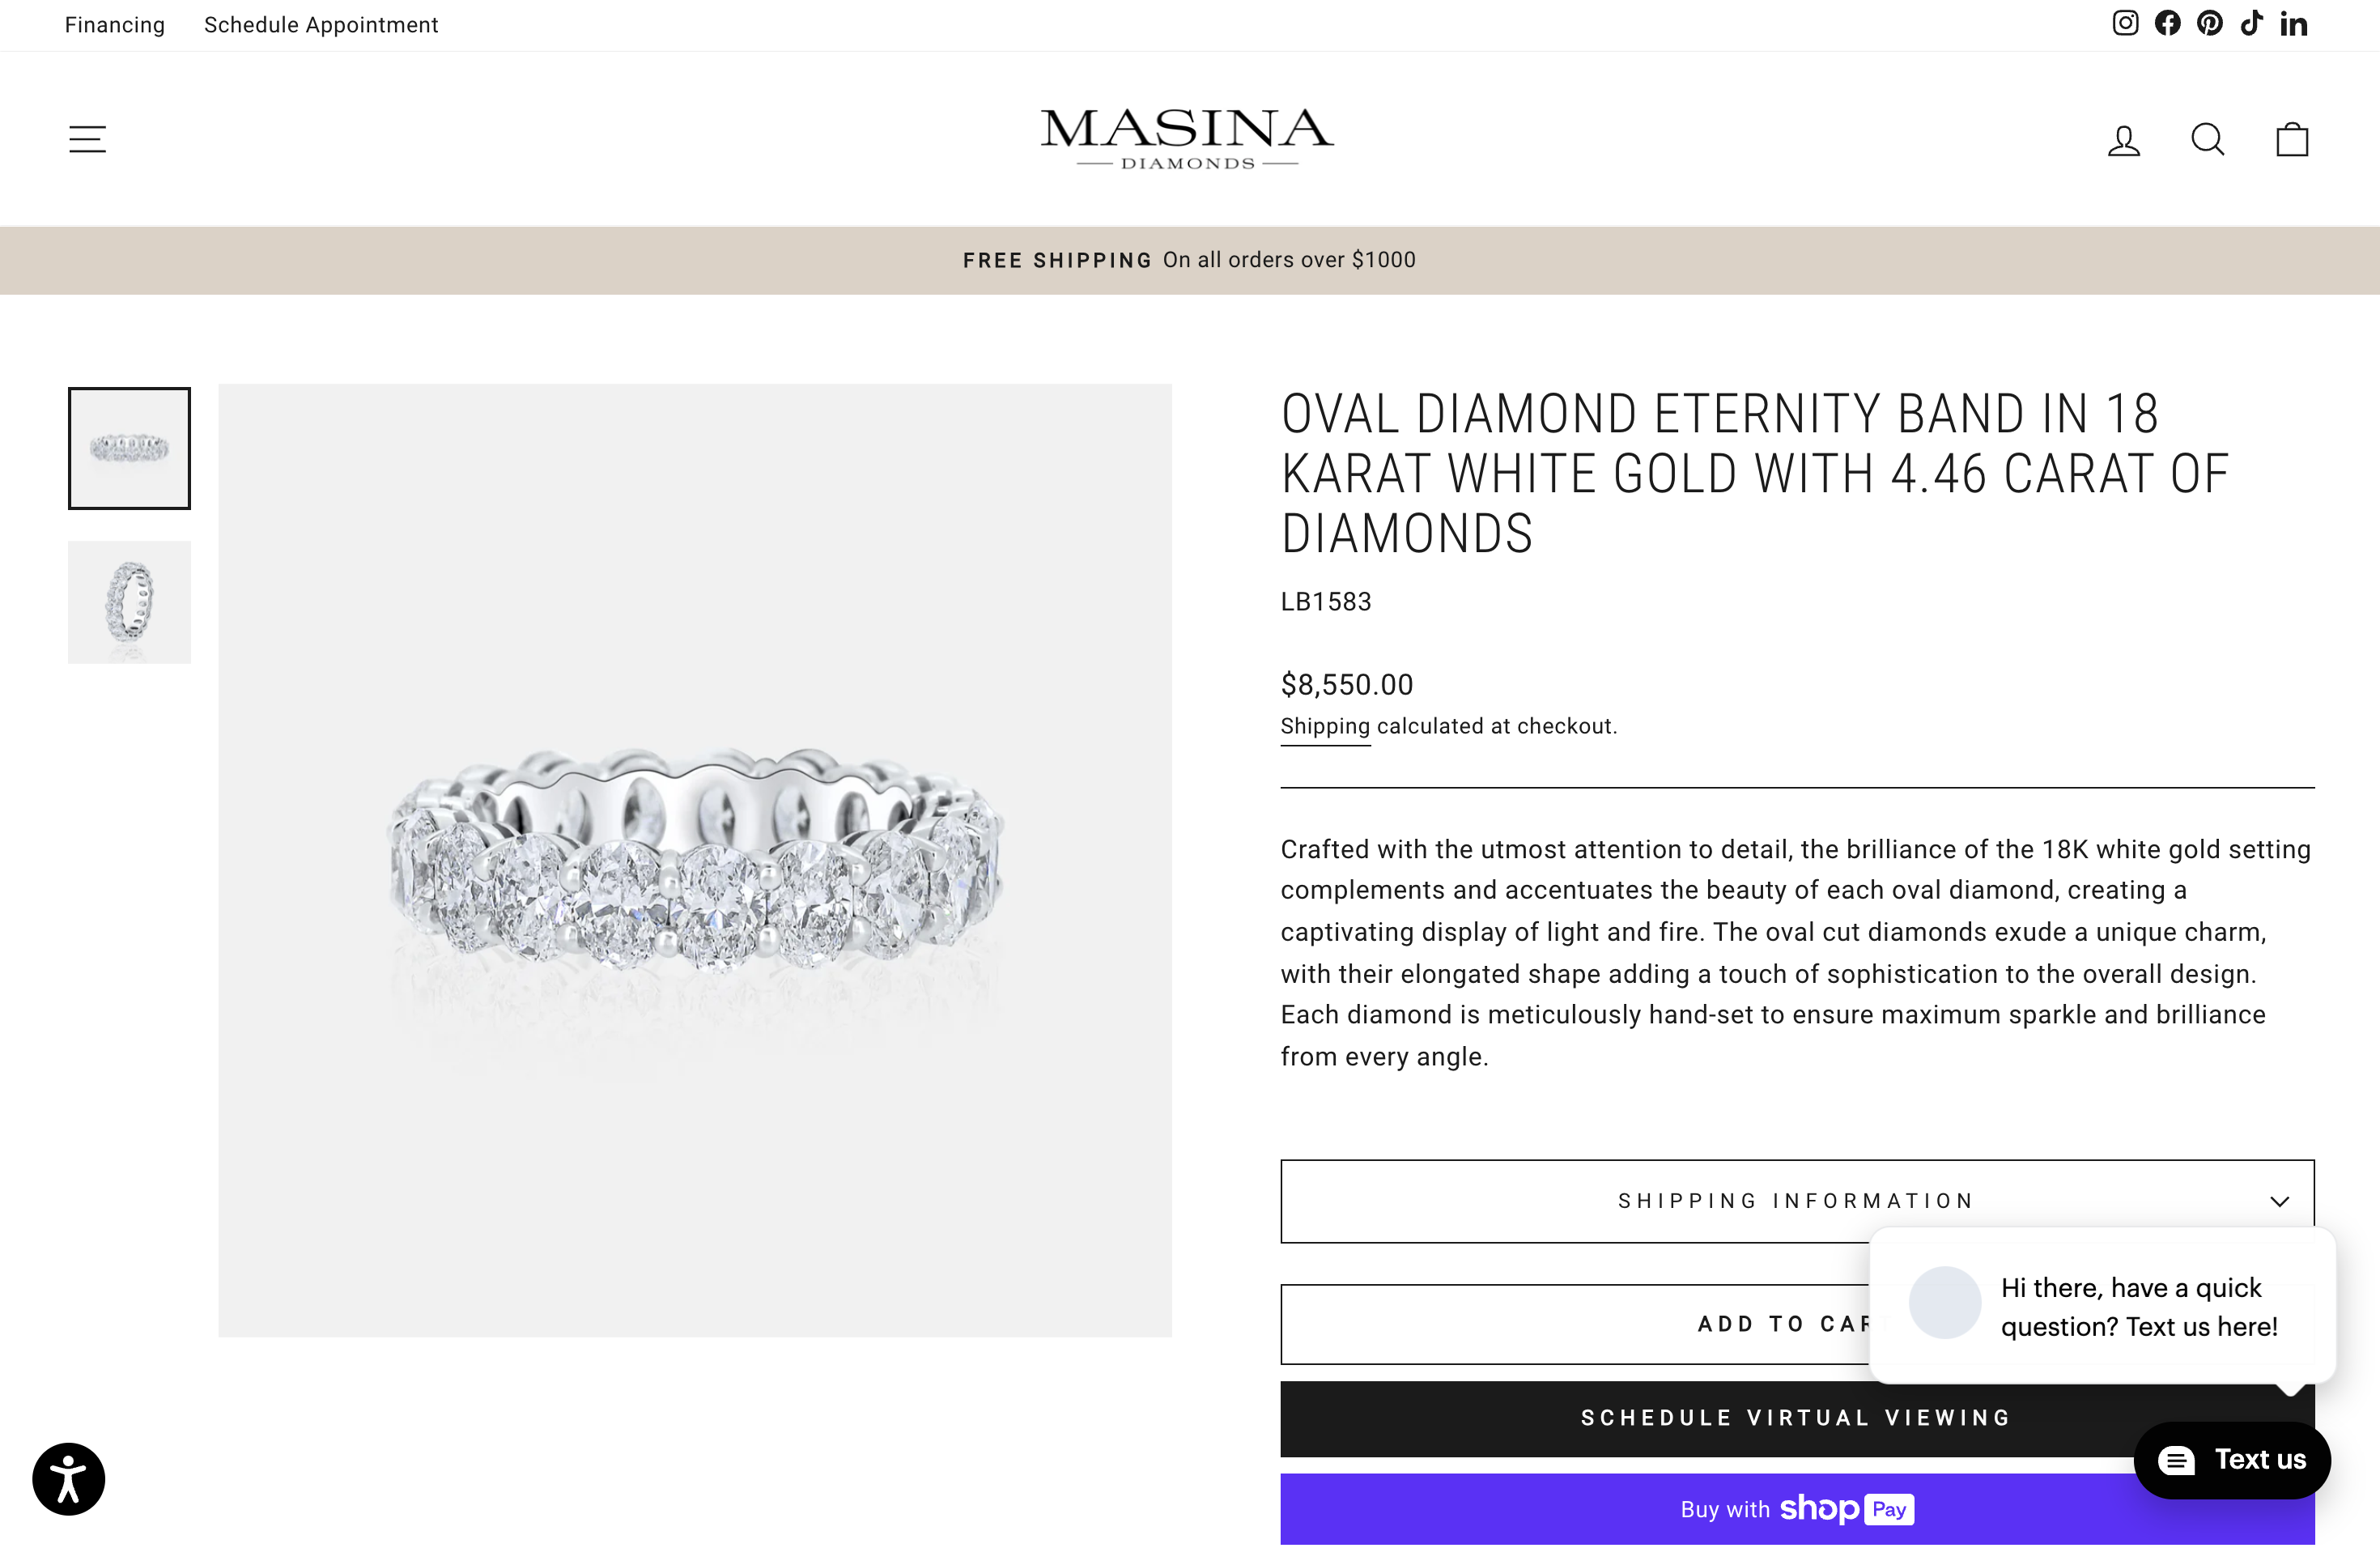Open the Instagram social icon
Screen dimensions: 2380x1548
tap(2124, 23)
